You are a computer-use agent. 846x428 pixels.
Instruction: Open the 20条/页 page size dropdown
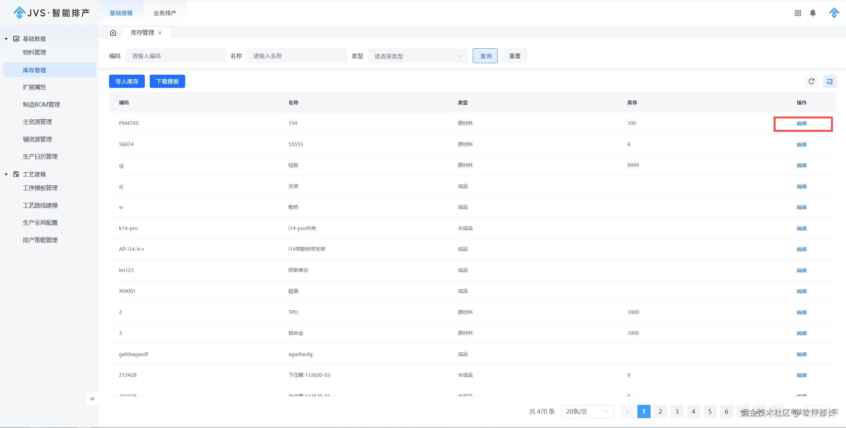(587, 411)
